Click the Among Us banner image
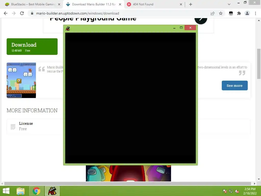The image size is (261, 196). coord(128,173)
